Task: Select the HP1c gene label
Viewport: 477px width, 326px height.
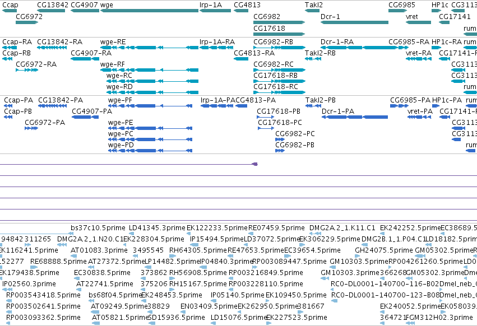Action: [x=439, y=5]
